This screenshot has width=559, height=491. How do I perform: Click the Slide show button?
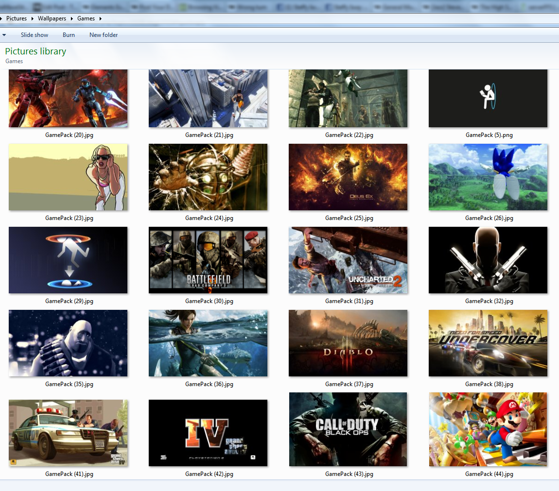tap(35, 35)
